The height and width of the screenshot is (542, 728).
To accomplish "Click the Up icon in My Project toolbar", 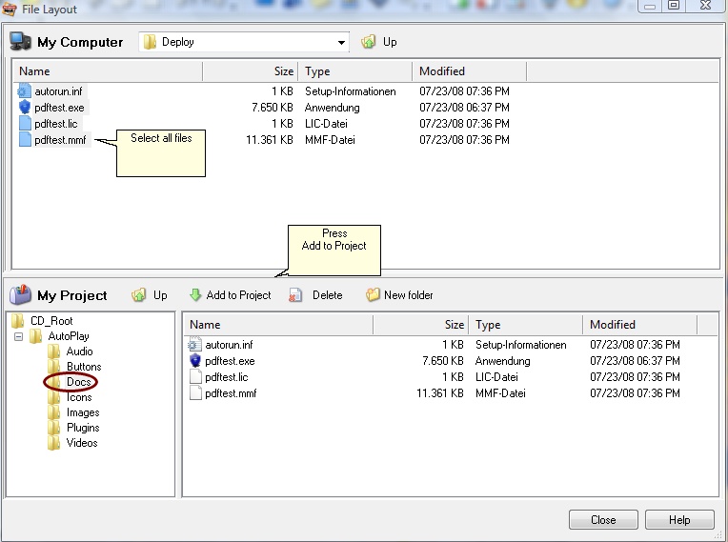I will click(139, 295).
